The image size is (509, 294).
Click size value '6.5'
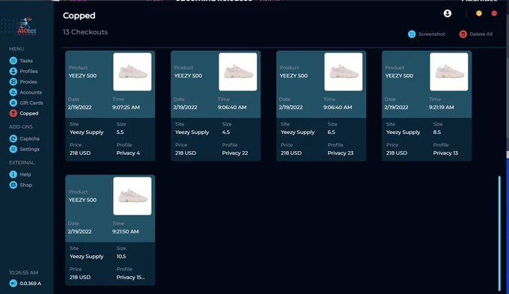pyautogui.click(x=332, y=132)
